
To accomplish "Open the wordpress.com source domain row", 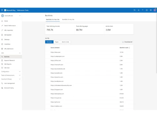I will point(89,81).
